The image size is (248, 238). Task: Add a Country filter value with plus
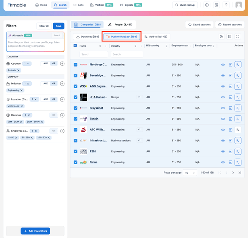click(62, 63)
